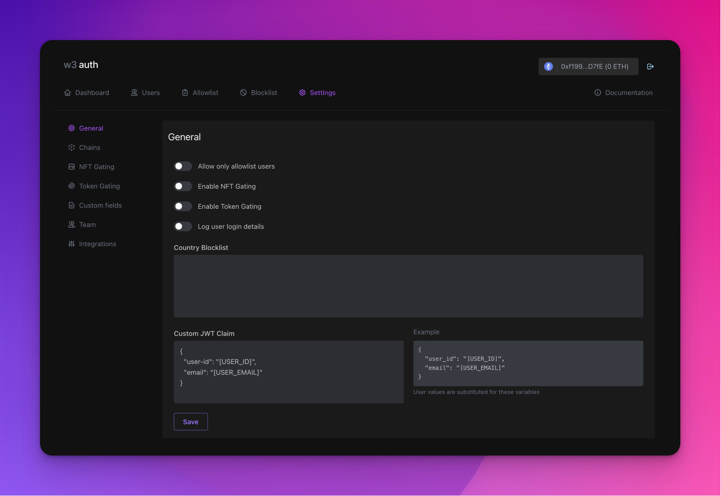Click inside the Country Blocklist field

408,286
